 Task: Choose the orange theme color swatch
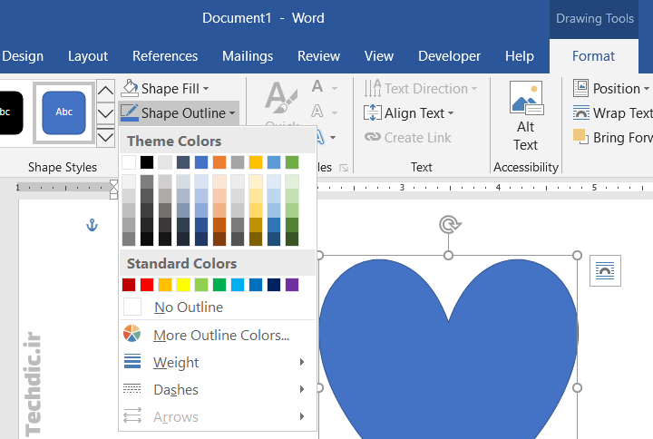(219, 162)
